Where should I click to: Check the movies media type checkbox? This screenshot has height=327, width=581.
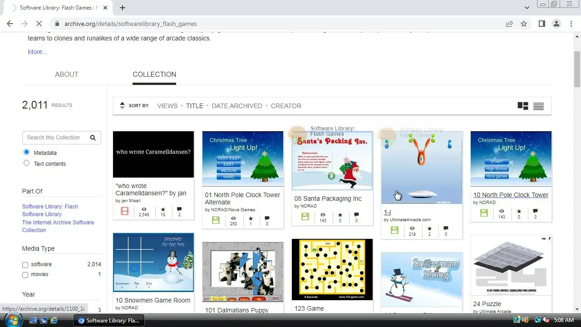point(25,275)
